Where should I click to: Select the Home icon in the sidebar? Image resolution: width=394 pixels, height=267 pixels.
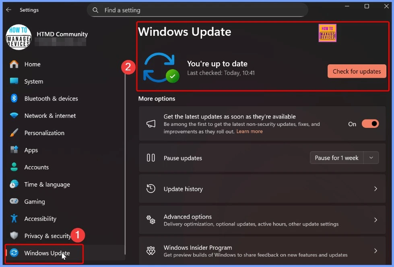click(x=14, y=64)
